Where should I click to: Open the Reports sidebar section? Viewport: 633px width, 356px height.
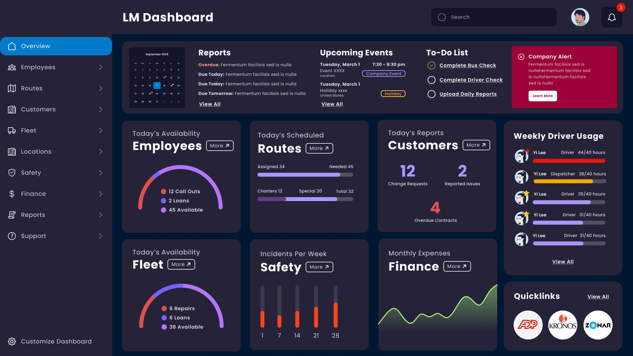(56, 215)
